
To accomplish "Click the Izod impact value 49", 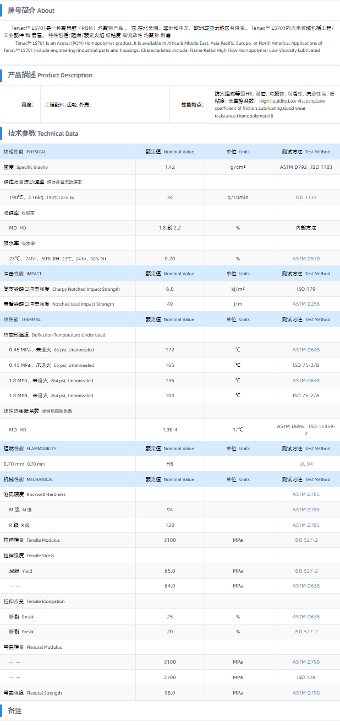I will point(169,304).
